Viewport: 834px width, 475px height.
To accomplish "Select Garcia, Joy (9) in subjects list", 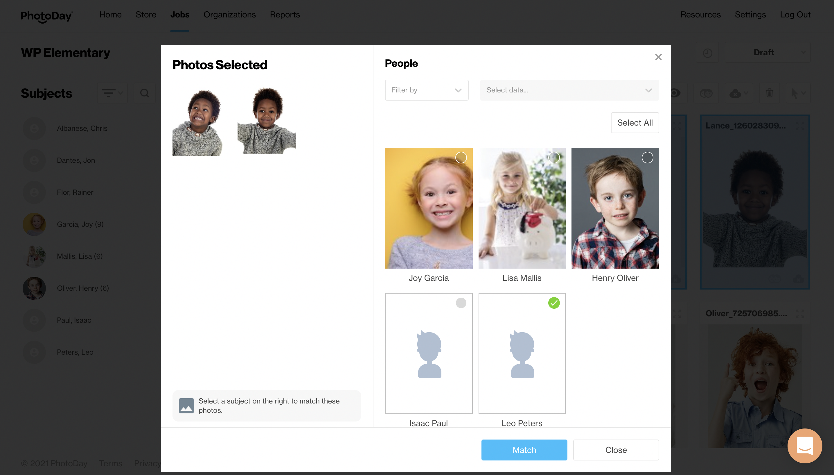I will pyautogui.click(x=80, y=224).
